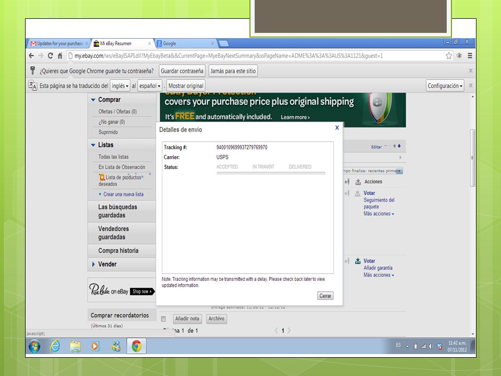Open the Chrome menu hamburger icon

coord(470,56)
